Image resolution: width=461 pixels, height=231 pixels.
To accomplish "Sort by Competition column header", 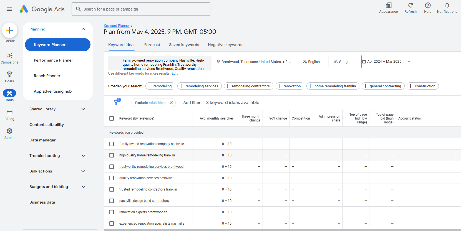I will [x=301, y=118].
